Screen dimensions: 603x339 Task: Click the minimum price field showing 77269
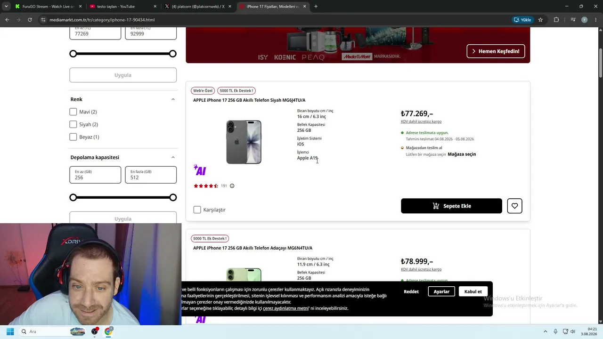[95, 32]
